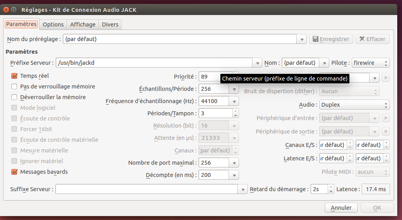
Task: Toggle the Ignorer matériel checkbox
Action: click(14, 161)
